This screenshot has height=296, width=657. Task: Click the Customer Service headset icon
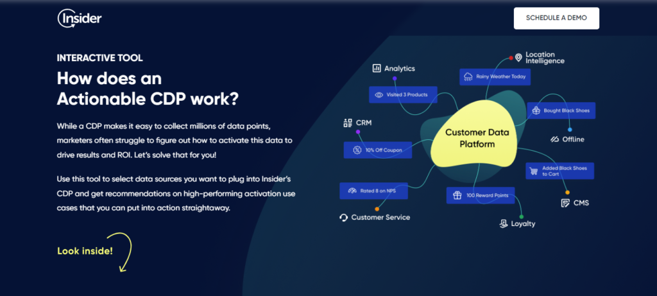coord(344,217)
